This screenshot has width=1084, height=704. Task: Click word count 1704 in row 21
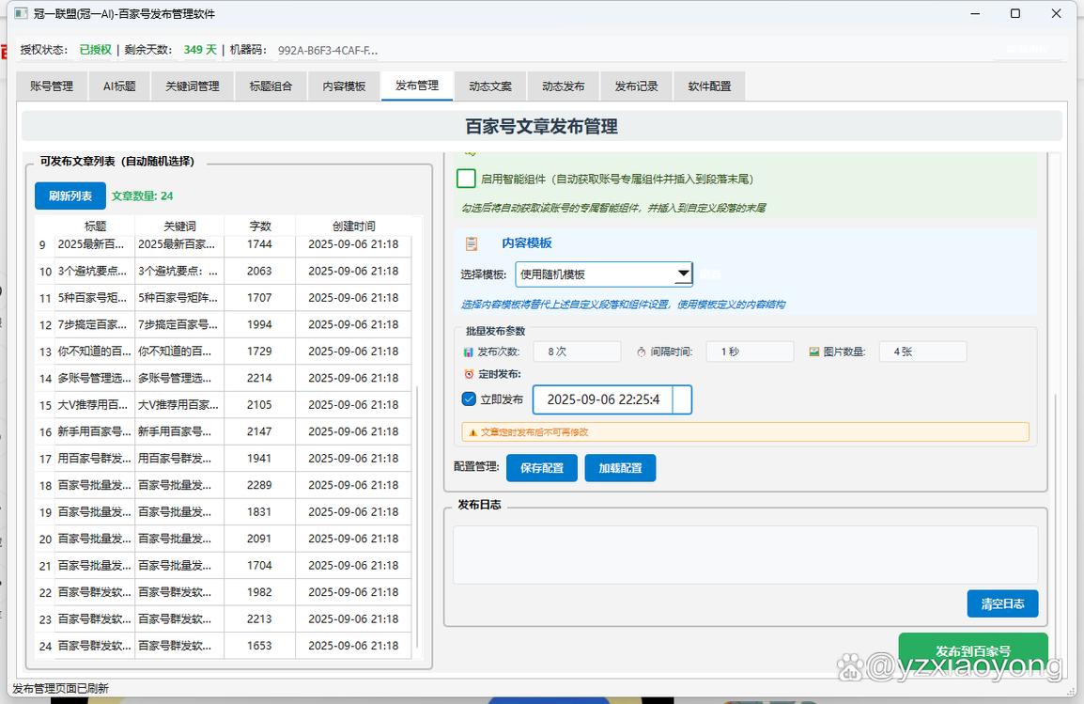pyautogui.click(x=259, y=566)
